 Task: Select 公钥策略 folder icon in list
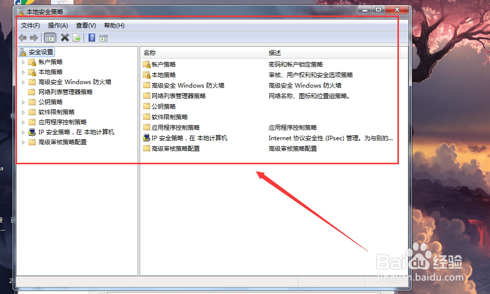[x=147, y=106]
